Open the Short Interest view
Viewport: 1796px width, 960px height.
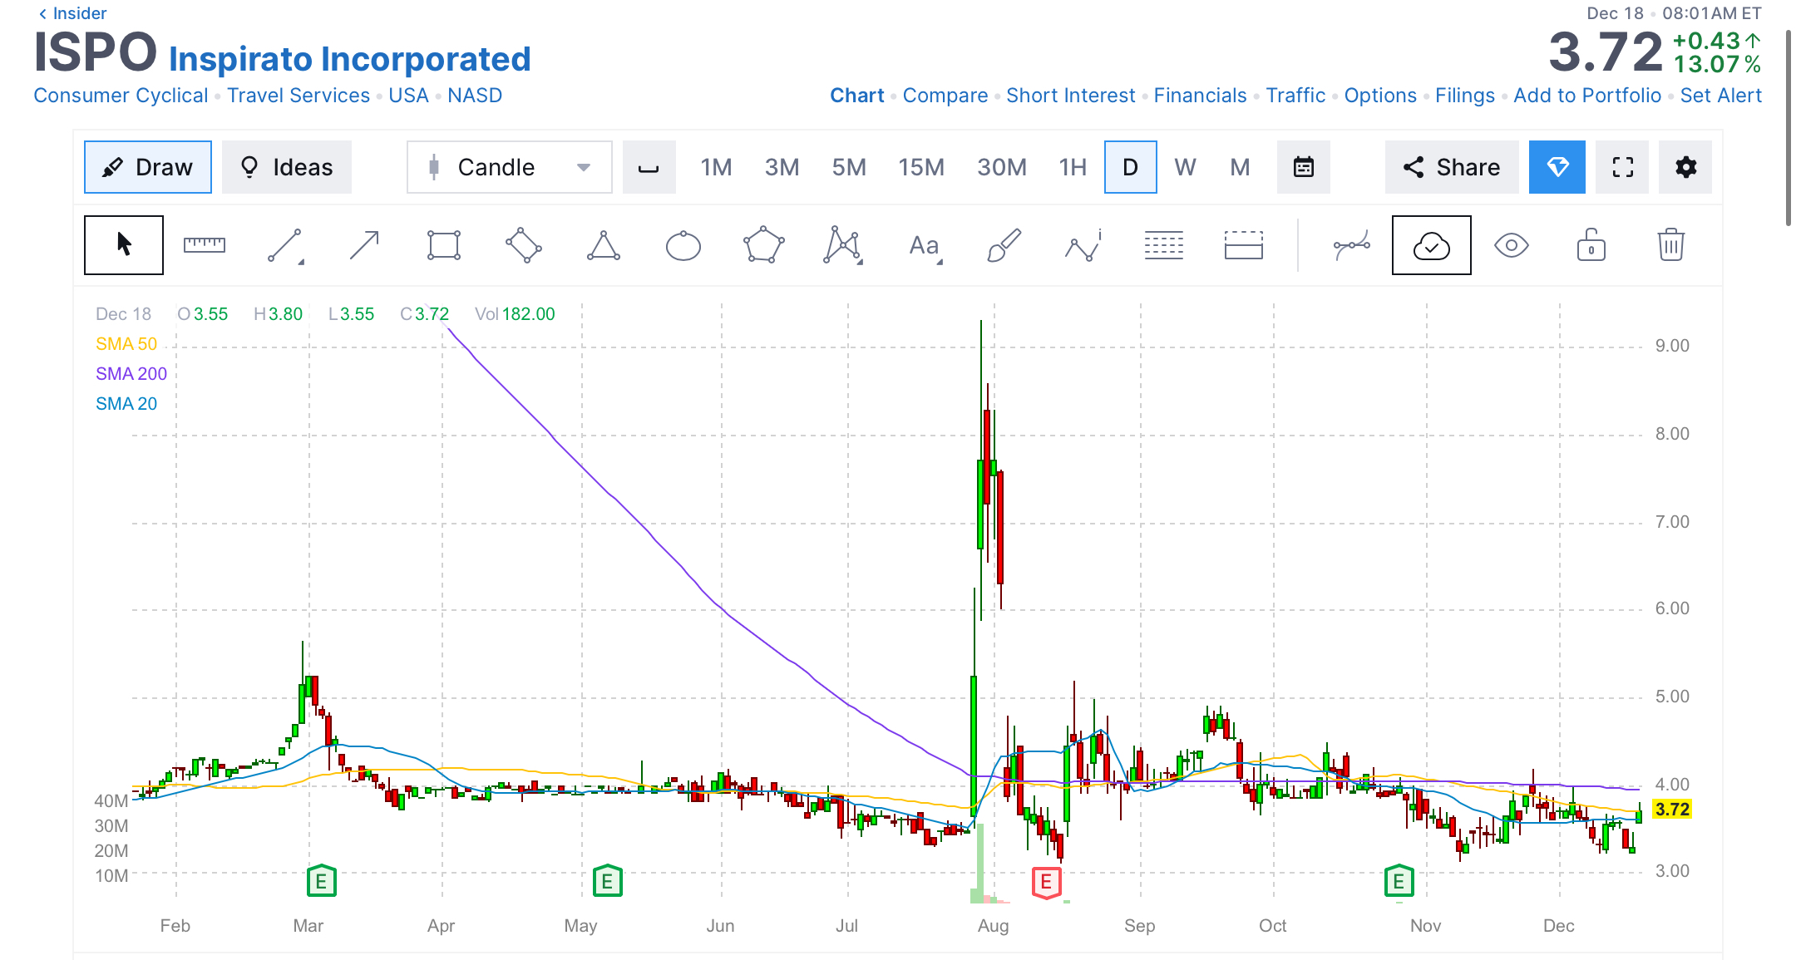(x=1071, y=95)
